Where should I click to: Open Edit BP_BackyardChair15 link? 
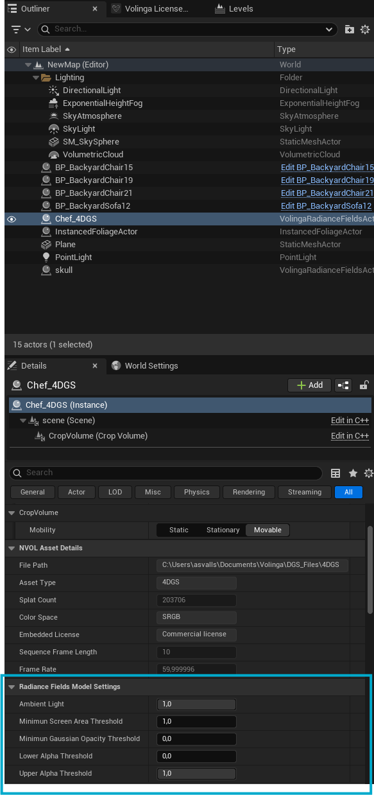tap(327, 168)
